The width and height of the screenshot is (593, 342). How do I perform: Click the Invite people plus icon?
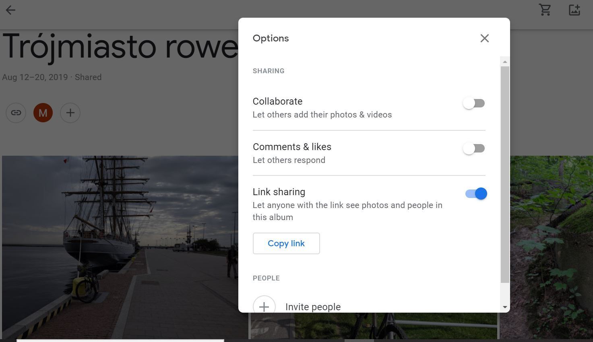coord(264,307)
